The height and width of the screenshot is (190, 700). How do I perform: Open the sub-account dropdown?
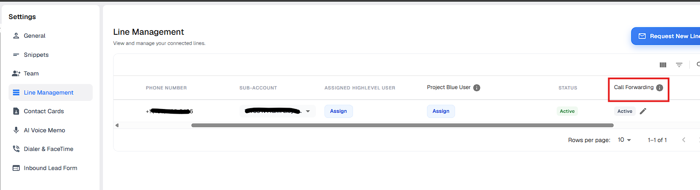(277, 111)
